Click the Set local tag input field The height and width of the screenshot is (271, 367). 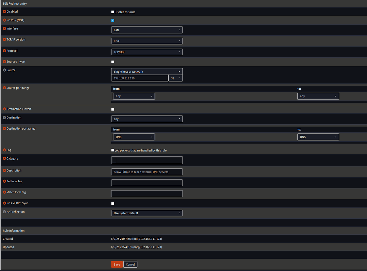click(x=147, y=182)
